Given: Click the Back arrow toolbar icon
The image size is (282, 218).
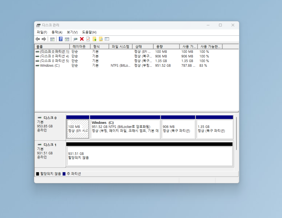Looking at the screenshot, I should coord(37,39).
